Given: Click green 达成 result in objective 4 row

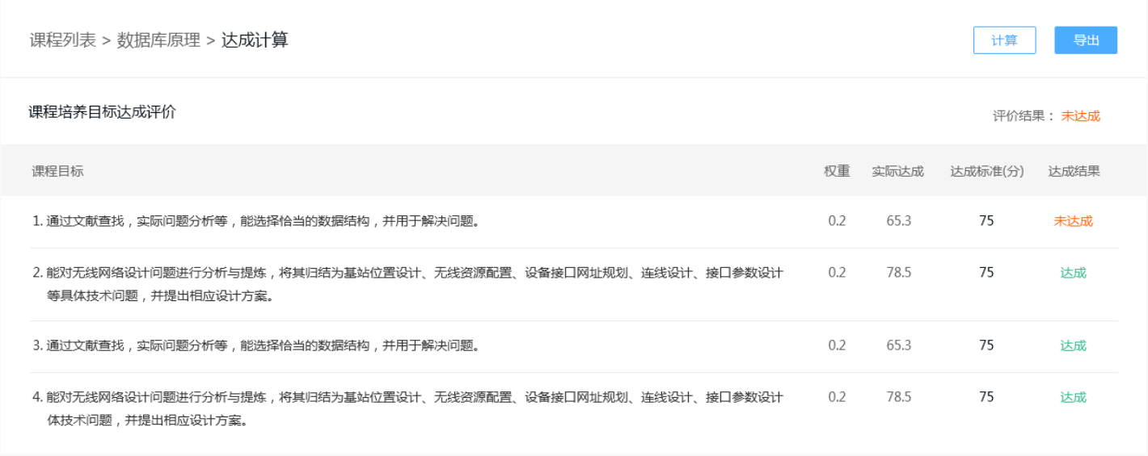Looking at the screenshot, I should click(1074, 397).
